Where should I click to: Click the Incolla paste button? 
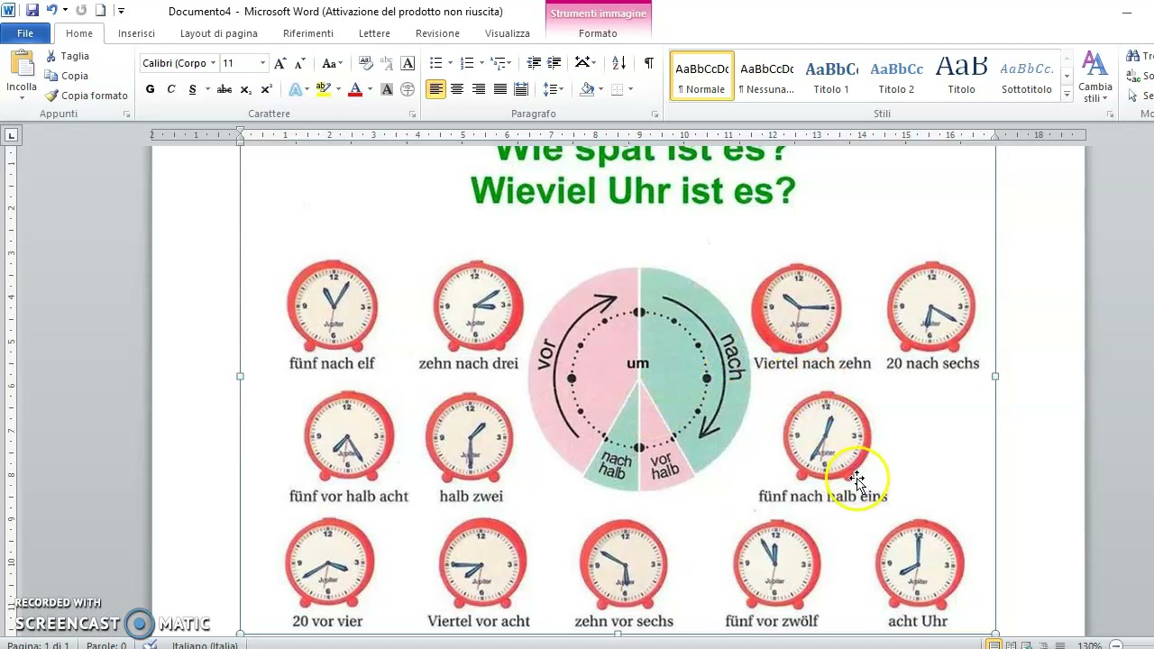click(x=22, y=75)
